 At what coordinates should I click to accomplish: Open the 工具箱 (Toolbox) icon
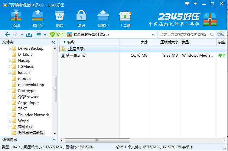click(125, 18)
